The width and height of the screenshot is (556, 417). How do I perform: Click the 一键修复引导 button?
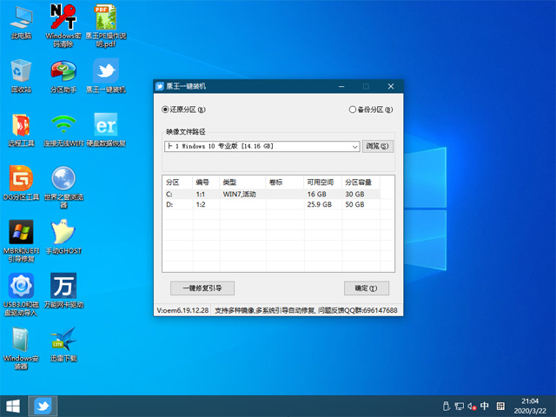[x=202, y=288]
